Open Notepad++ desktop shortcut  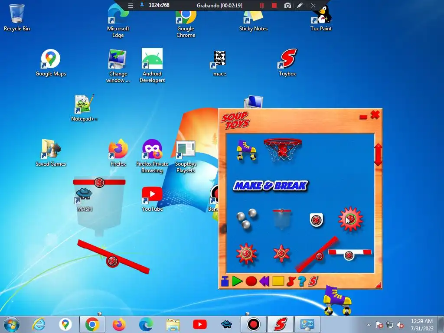click(x=84, y=108)
